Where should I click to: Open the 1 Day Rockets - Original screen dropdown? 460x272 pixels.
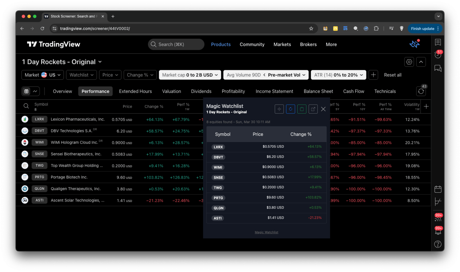(62, 62)
